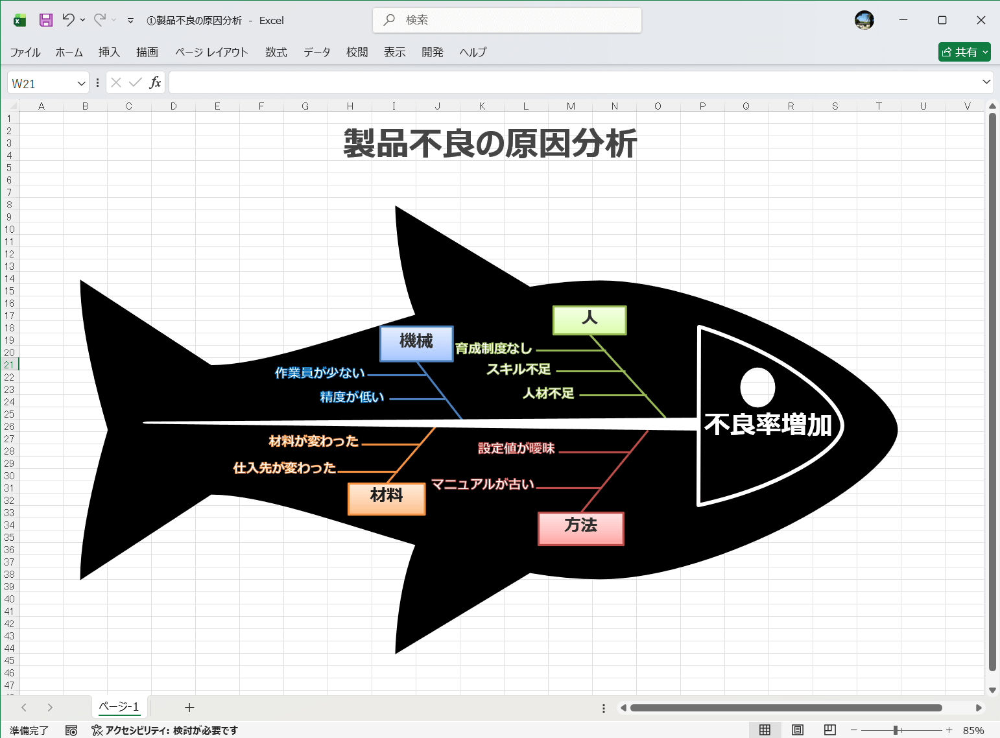Select the Normal view icon in status bar
Screen dimensions: 1000x738
765,730
